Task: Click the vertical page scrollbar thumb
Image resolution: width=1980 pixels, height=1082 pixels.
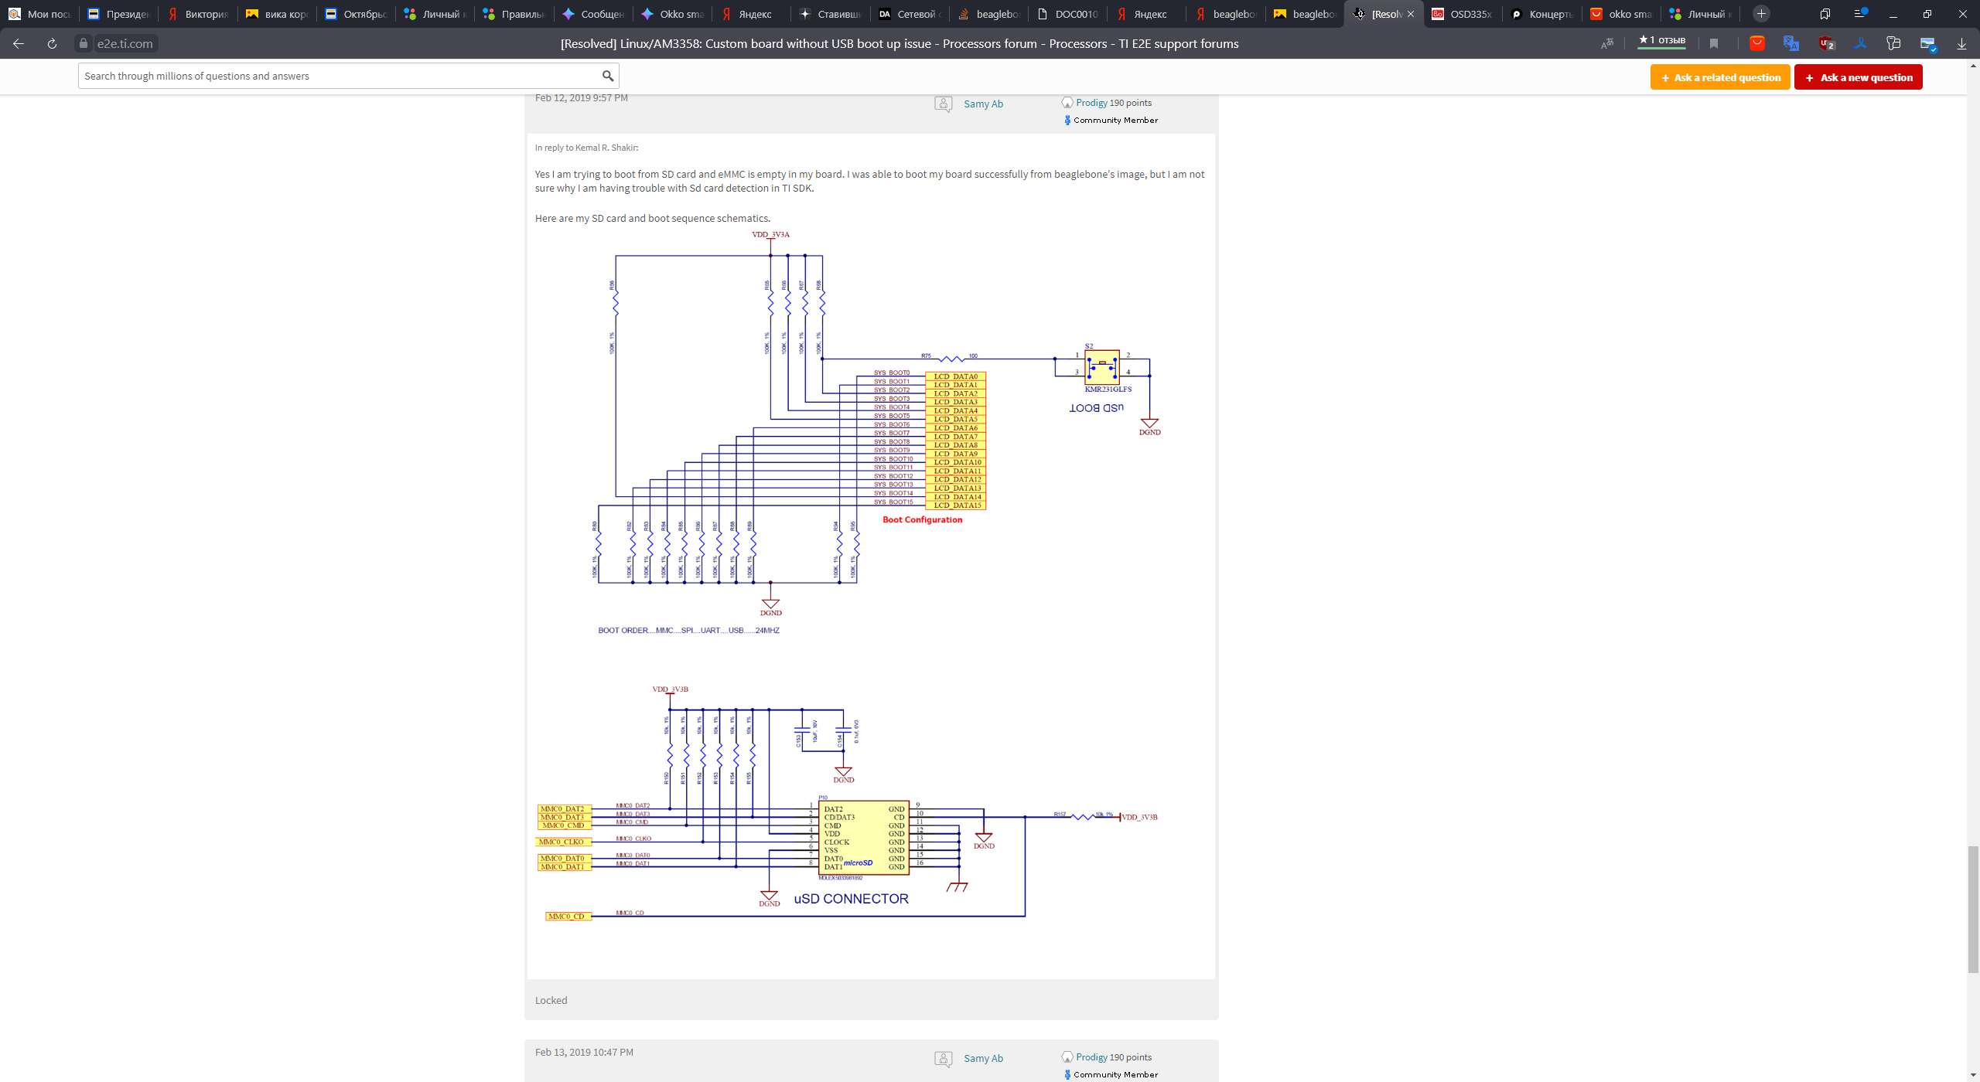Action: pyautogui.click(x=1973, y=908)
